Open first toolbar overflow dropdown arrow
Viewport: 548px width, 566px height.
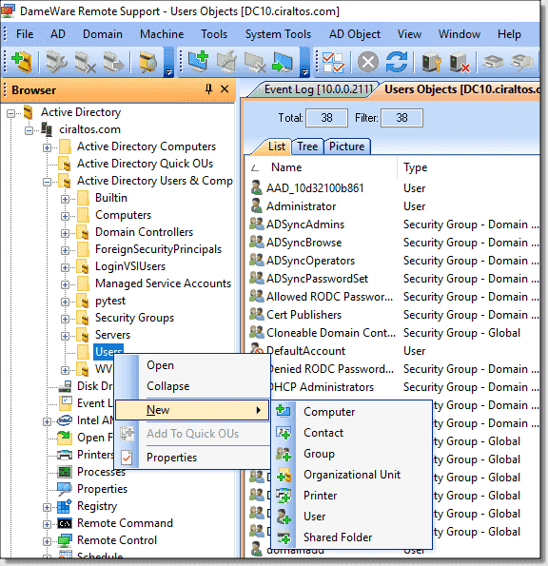pyautogui.click(x=168, y=72)
